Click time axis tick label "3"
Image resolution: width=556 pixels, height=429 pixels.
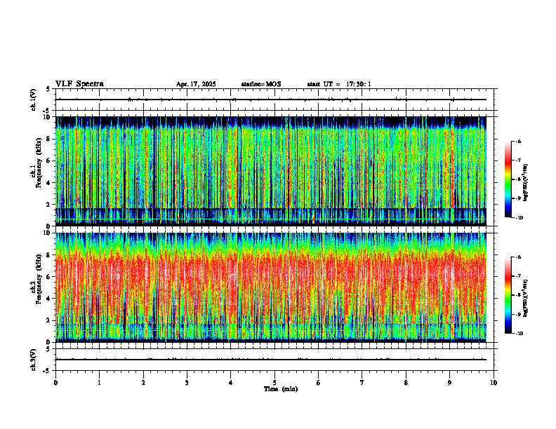pyautogui.click(x=187, y=383)
